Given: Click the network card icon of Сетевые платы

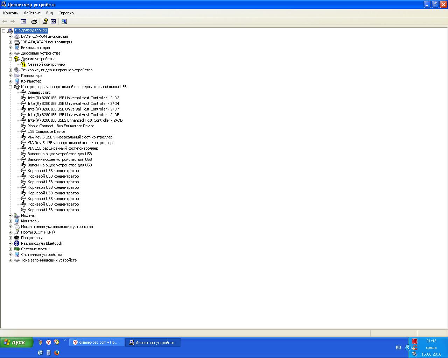Looking at the screenshot, I should tap(16, 249).
